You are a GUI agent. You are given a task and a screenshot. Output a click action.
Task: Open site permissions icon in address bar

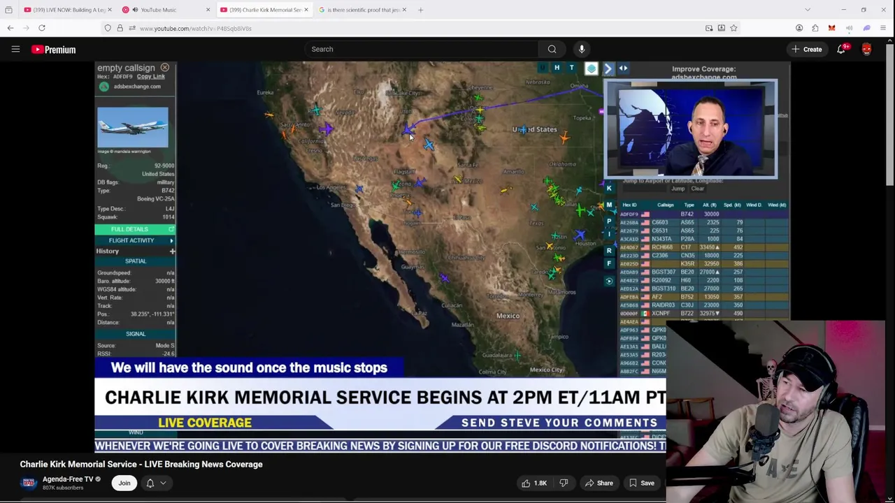coord(131,28)
